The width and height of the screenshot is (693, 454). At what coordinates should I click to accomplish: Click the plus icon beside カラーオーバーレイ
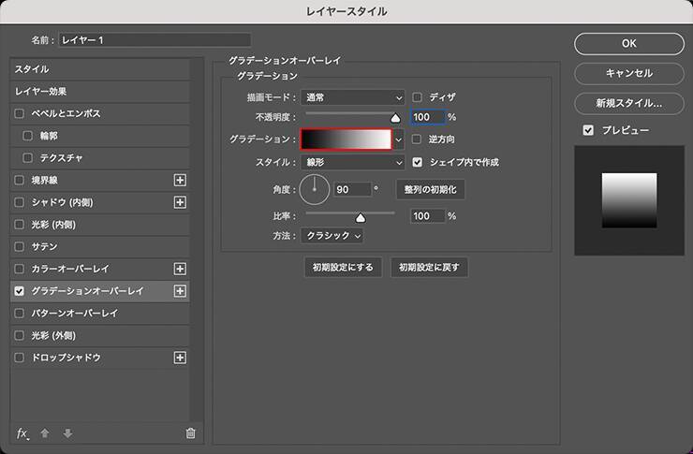(x=181, y=269)
